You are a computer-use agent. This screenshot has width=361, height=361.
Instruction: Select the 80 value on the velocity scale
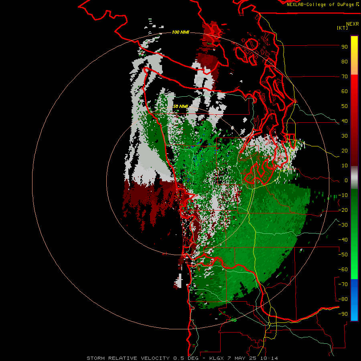pyautogui.click(x=345, y=62)
